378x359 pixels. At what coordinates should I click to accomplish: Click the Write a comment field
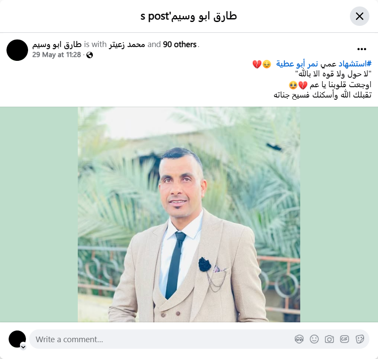(199, 339)
